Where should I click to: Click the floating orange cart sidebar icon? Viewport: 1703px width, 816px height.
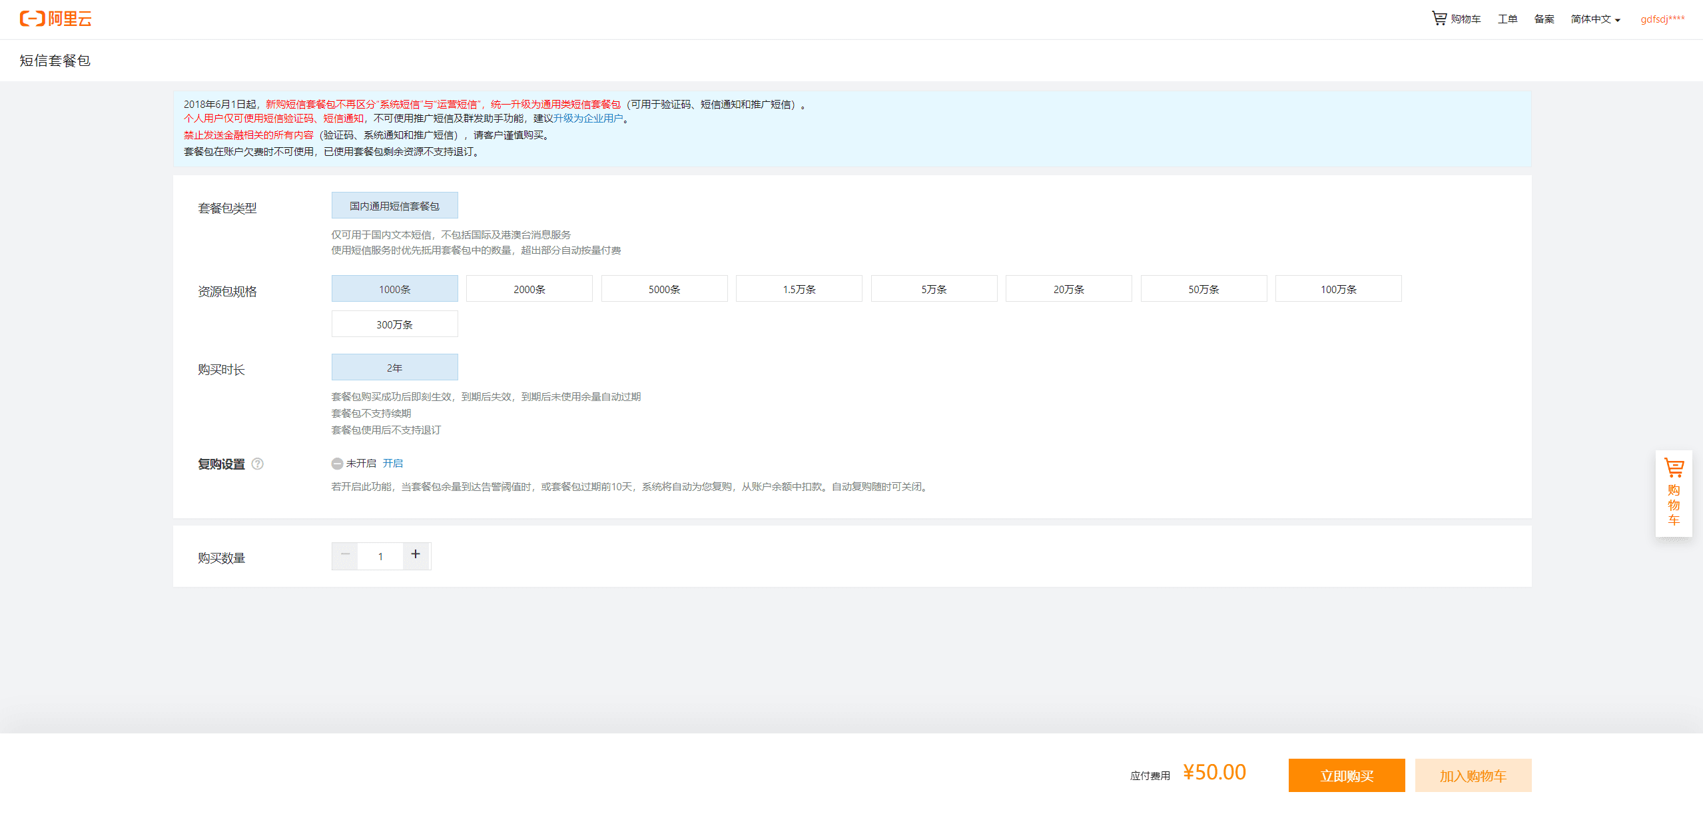click(x=1673, y=492)
